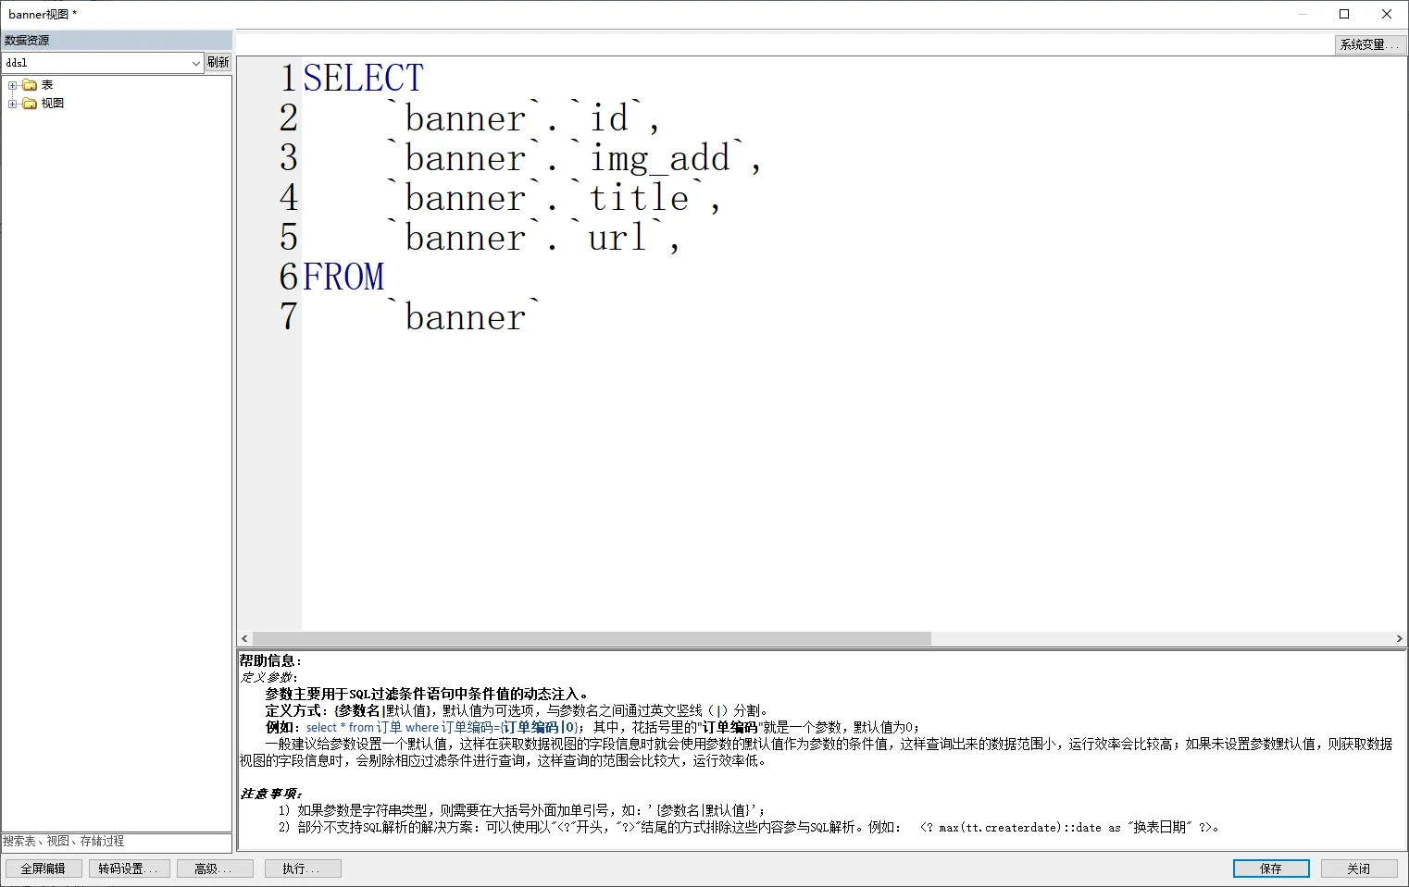Click the horizontal scrollbar right arrow
The image size is (1409, 887).
(x=1399, y=638)
